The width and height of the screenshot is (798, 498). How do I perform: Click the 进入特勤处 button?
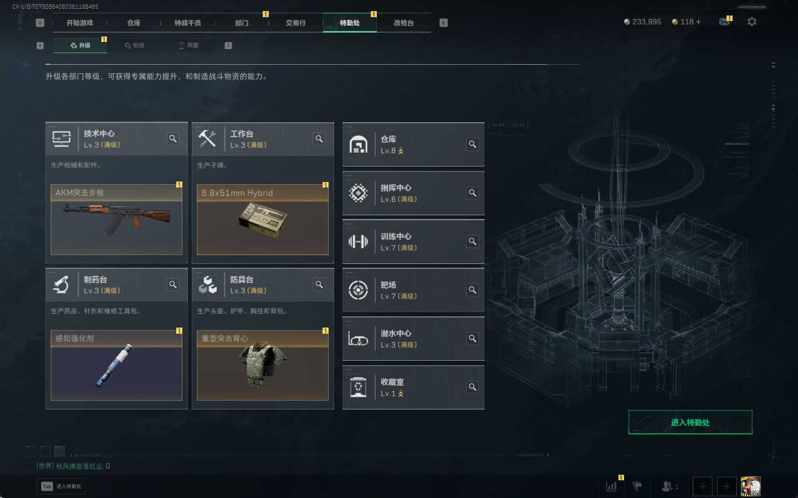click(690, 422)
